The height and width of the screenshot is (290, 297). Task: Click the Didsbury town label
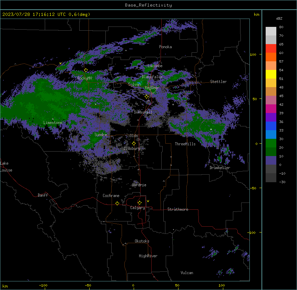pos(132,148)
